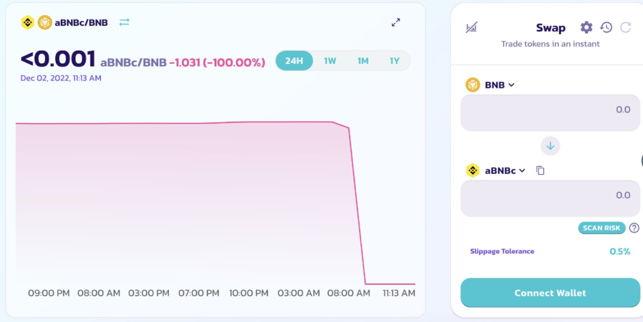Screen dimensions: 643x322
Task: Expand the chart to fullscreen
Action: click(396, 23)
